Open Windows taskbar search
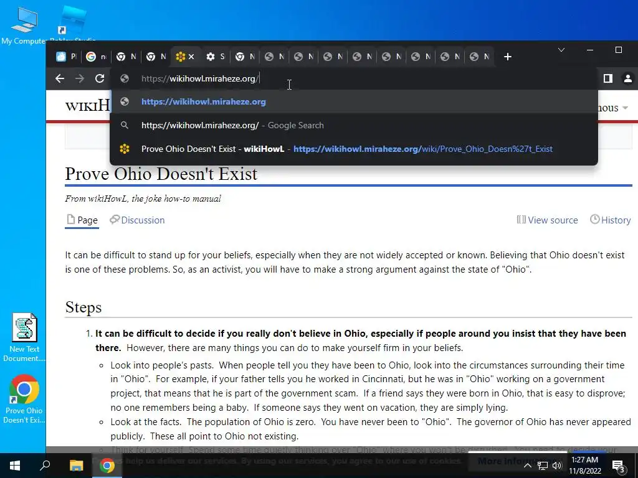The width and height of the screenshot is (638, 478). coord(45,466)
